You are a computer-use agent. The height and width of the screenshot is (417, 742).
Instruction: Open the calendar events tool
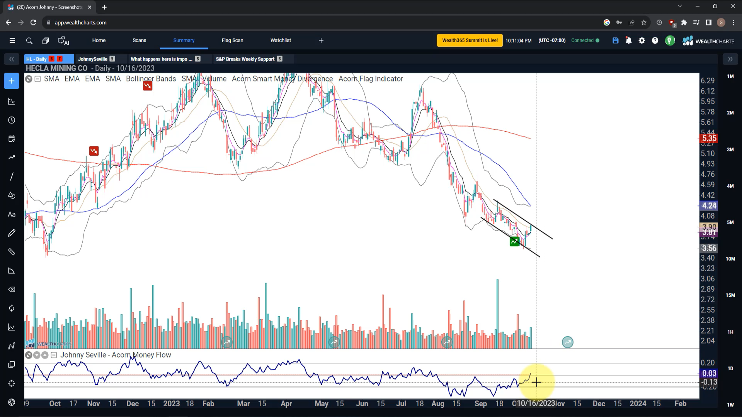[12, 139]
